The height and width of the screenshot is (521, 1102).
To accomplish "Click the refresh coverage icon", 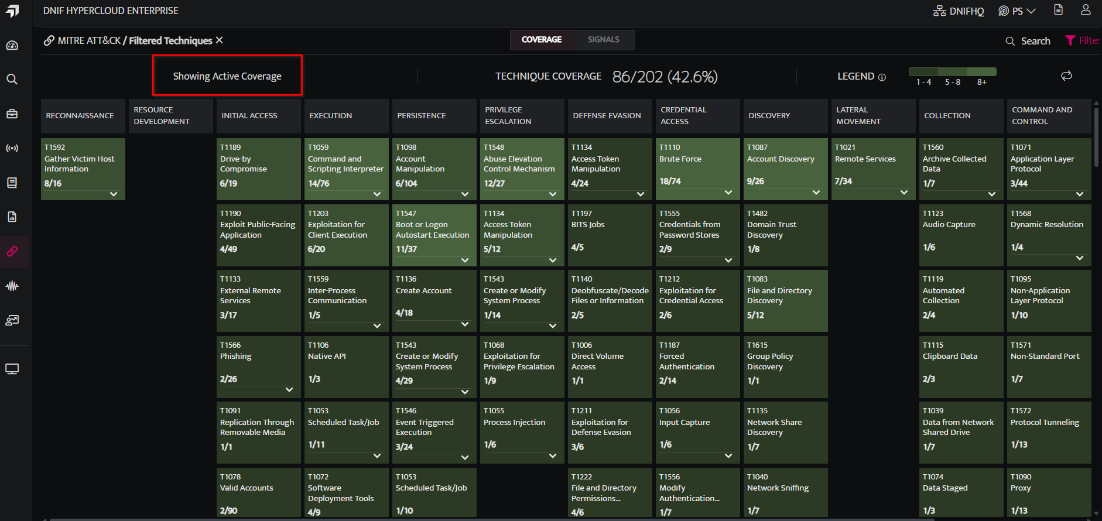I will [1066, 76].
